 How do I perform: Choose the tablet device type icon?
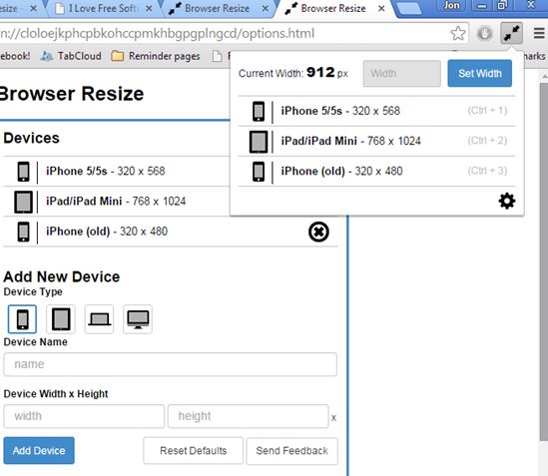[61, 319]
